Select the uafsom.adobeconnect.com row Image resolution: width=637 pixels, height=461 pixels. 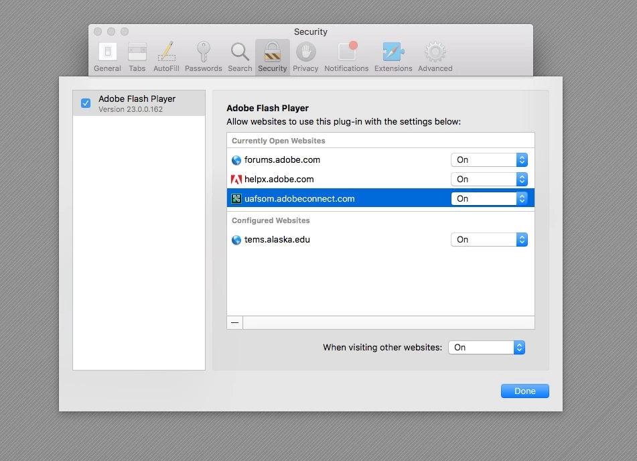point(380,198)
